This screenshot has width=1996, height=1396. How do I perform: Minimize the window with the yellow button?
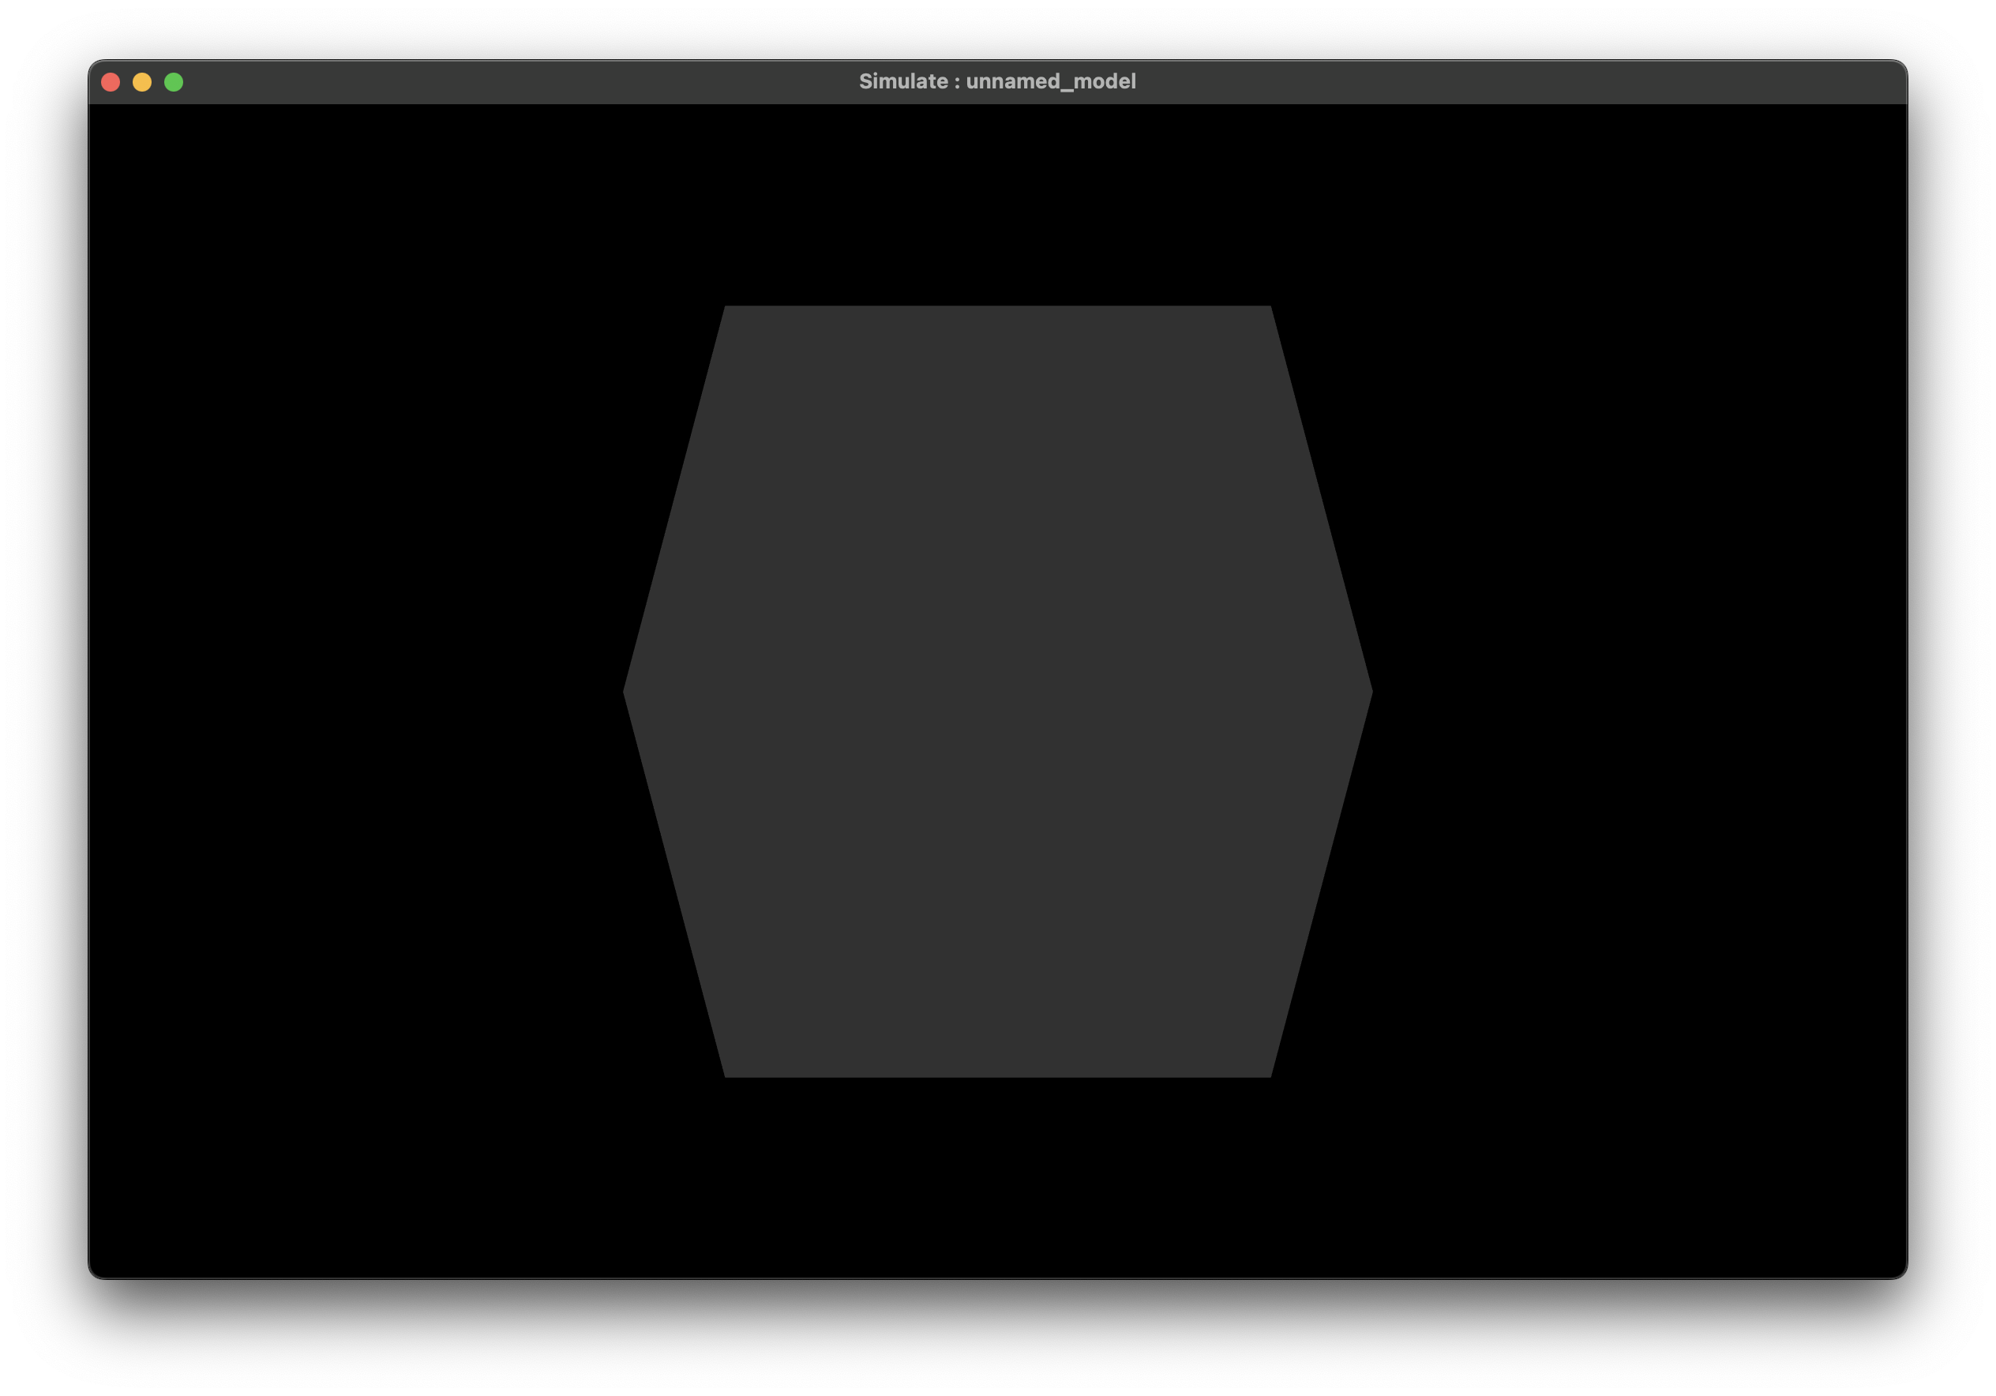point(141,81)
